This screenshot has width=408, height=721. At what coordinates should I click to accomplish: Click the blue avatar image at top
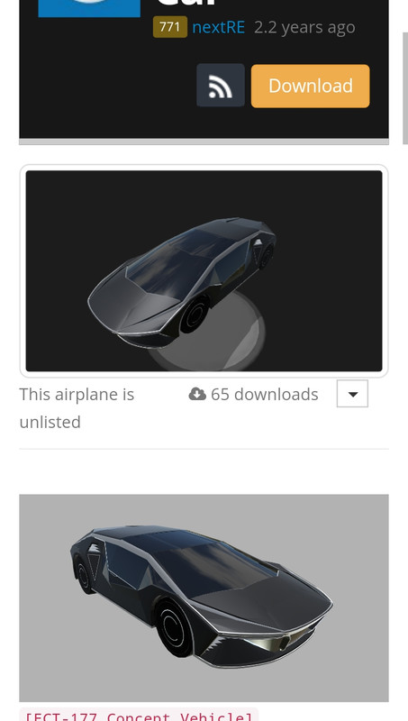[x=89, y=8]
